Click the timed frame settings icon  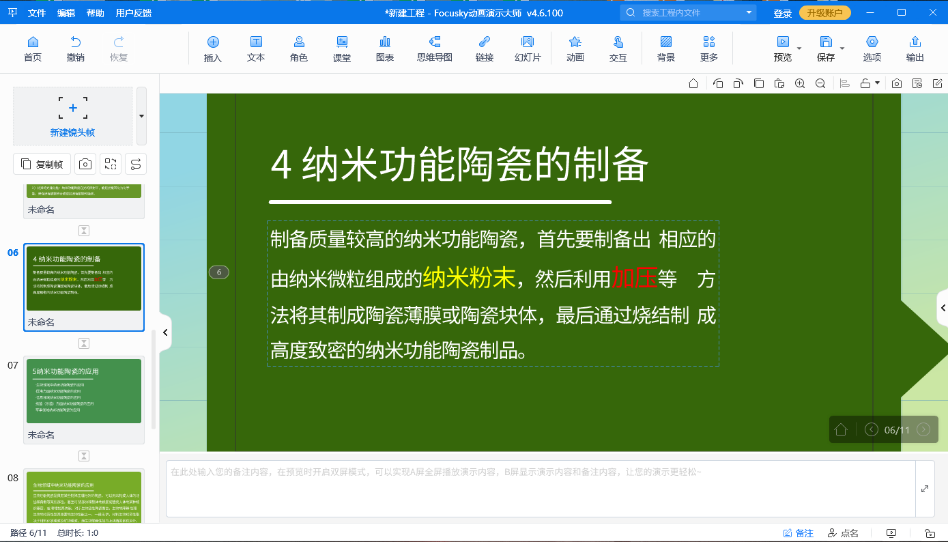(917, 83)
